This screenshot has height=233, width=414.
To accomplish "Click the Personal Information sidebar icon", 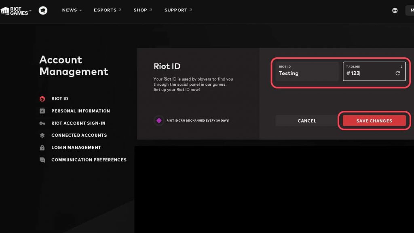I will [42, 111].
